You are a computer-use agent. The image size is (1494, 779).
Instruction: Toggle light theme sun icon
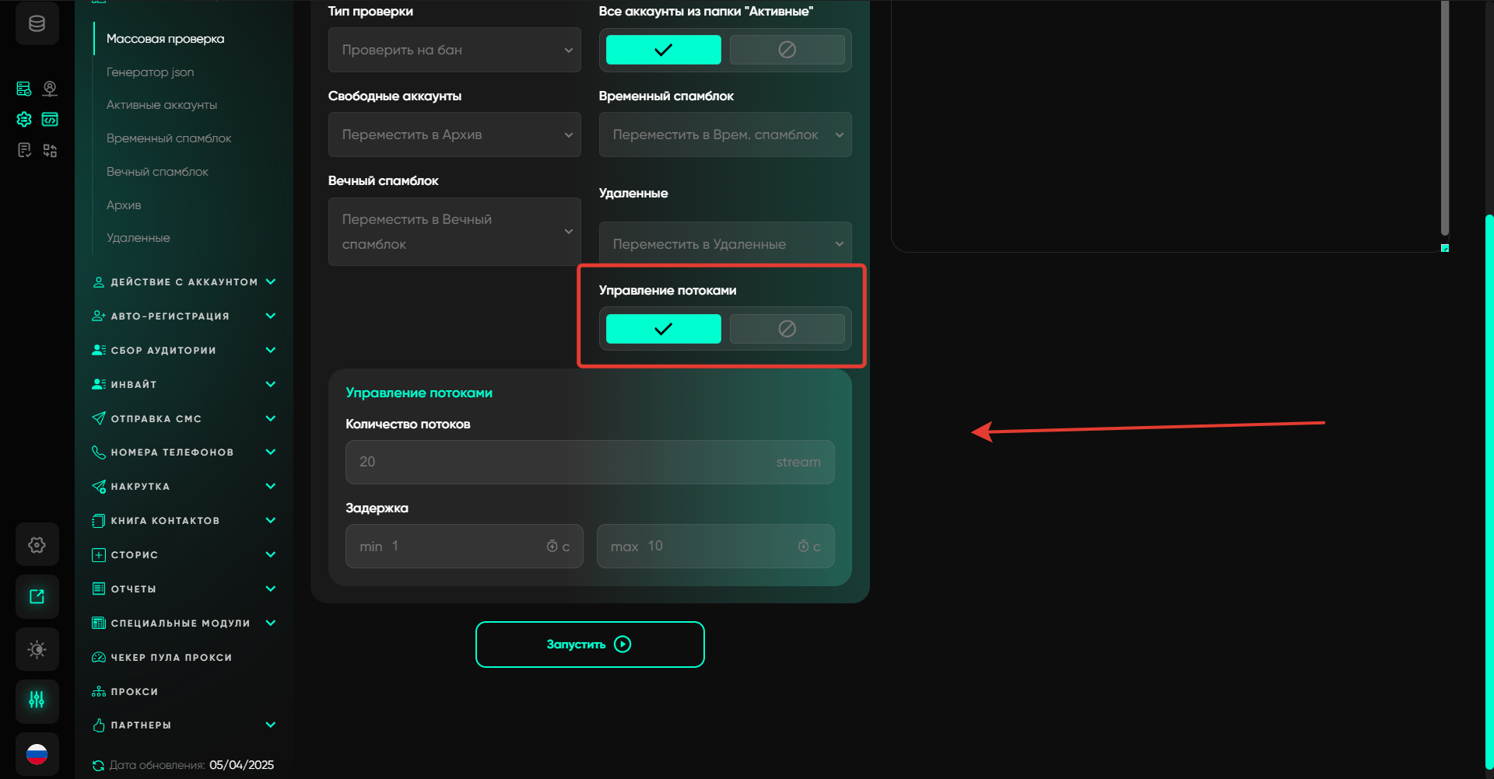click(x=37, y=649)
